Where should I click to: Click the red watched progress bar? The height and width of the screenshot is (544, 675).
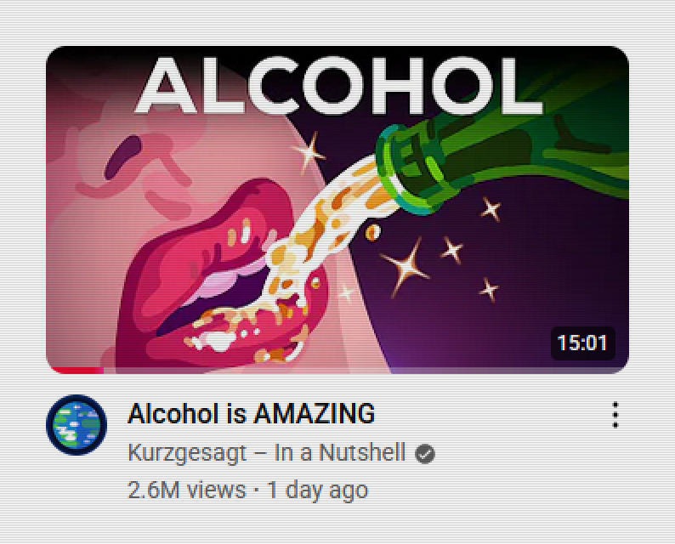point(77,371)
